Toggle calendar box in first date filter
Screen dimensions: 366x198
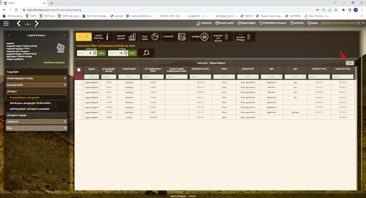point(95,53)
